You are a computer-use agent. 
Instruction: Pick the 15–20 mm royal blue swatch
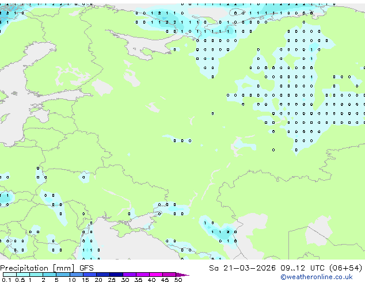[90, 275]
